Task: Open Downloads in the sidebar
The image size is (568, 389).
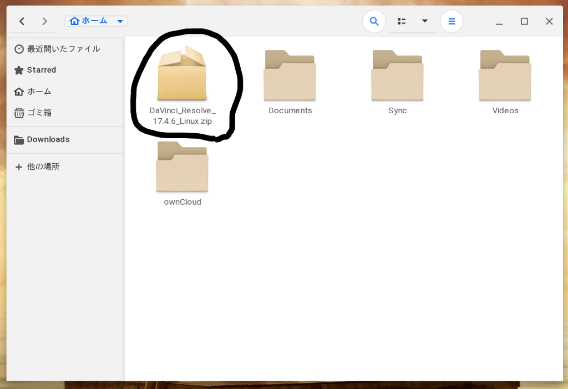Action: pyautogui.click(x=65, y=140)
